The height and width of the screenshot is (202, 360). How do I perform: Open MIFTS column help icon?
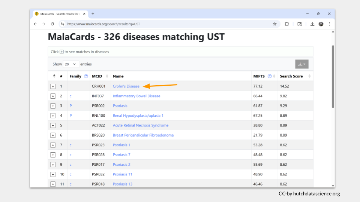[270, 76]
